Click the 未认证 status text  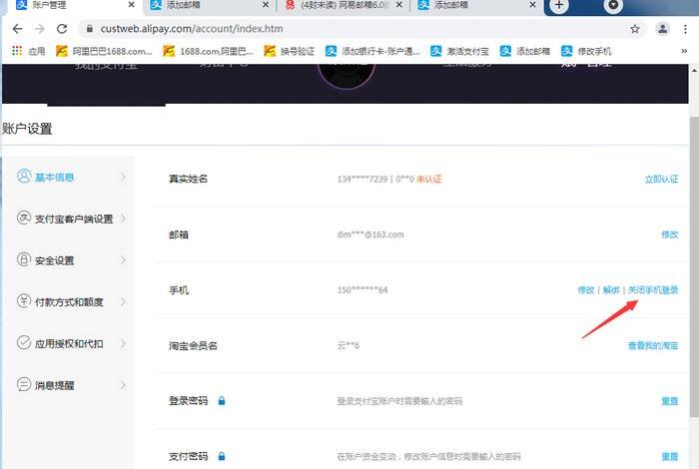[x=428, y=179]
